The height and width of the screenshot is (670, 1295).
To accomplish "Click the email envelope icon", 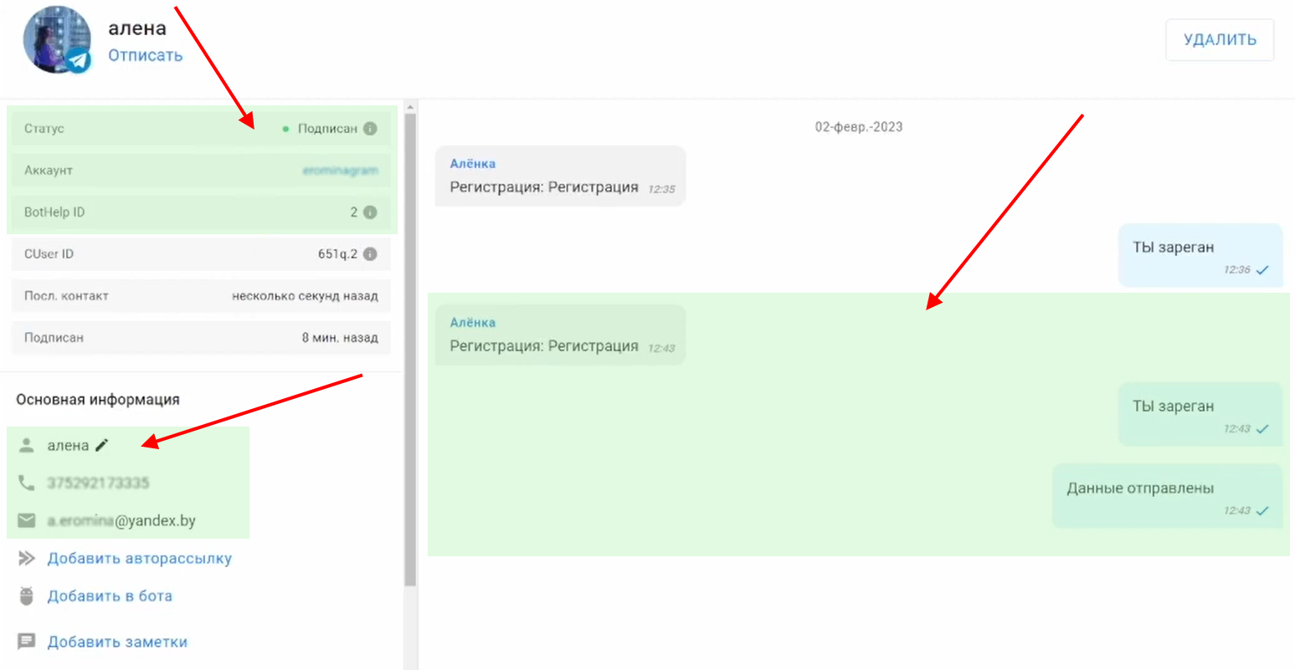I will 27,520.
